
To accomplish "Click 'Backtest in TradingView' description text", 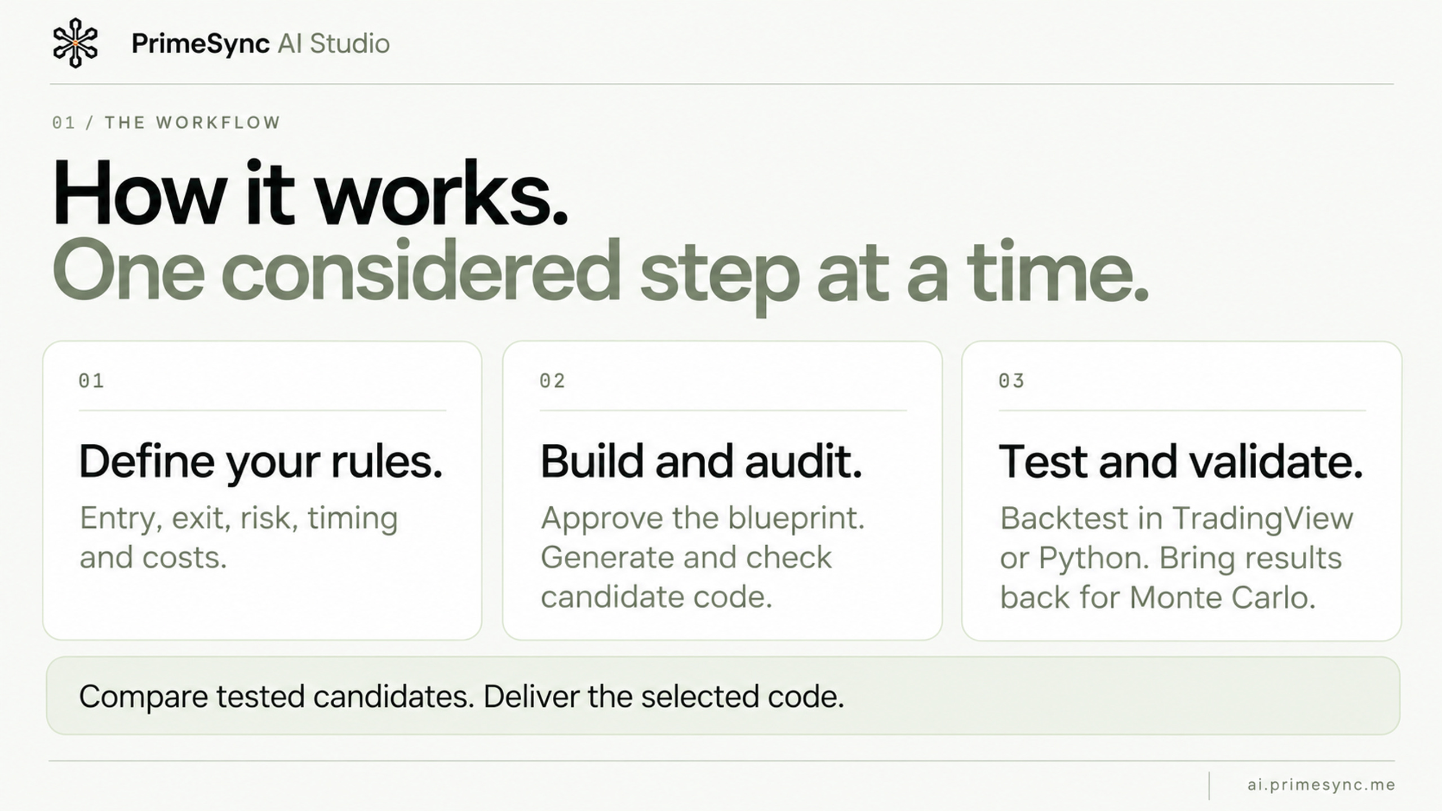I will pos(1177,518).
